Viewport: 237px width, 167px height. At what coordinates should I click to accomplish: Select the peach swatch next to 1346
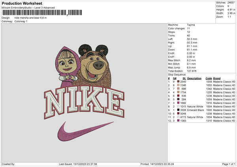tap(178, 85)
